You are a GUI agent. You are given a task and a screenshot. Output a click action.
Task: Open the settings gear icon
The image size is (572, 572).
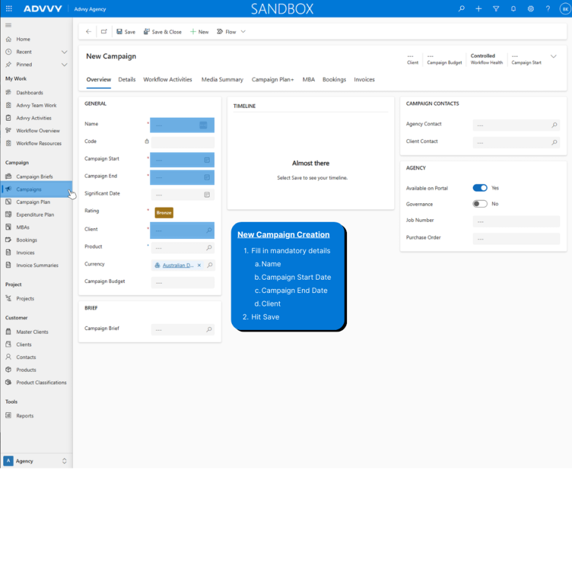pos(531,9)
